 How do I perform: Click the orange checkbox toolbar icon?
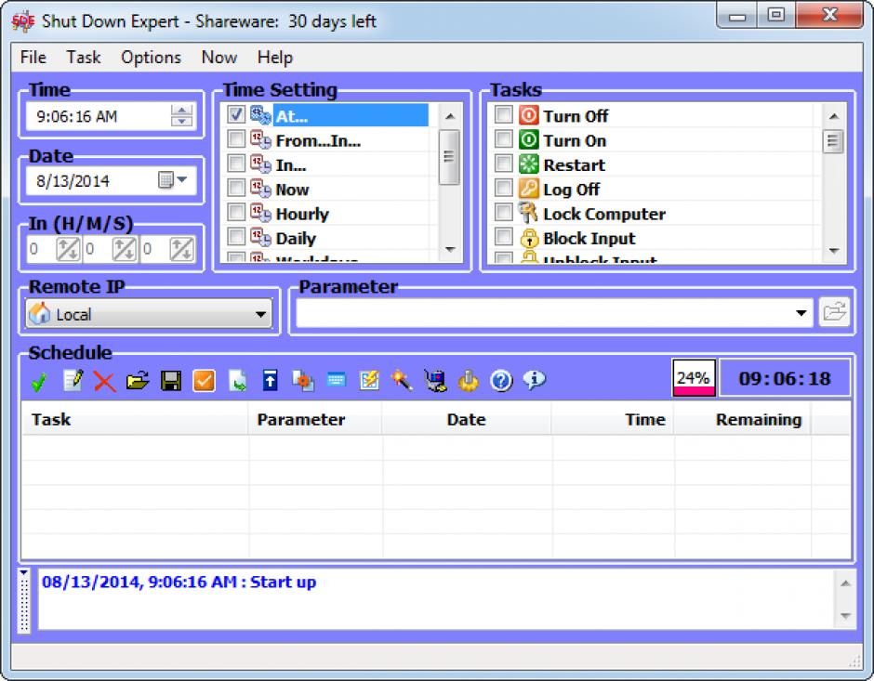pyautogui.click(x=204, y=381)
